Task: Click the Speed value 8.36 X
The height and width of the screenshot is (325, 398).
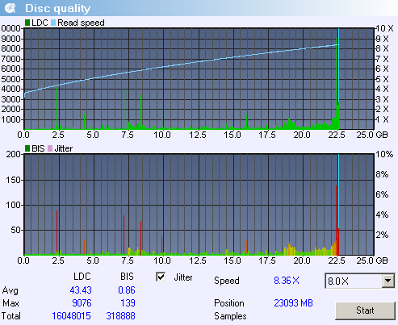Action: click(x=287, y=281)
